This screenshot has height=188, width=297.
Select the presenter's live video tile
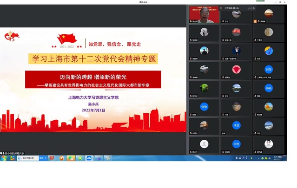click(204, 14)
